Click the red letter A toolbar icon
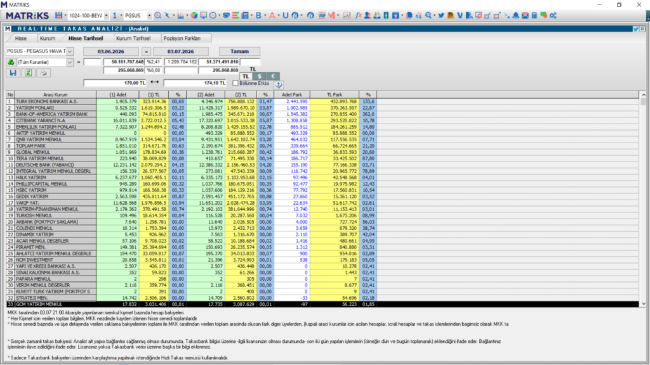650x365 pixels. [272, 15]
